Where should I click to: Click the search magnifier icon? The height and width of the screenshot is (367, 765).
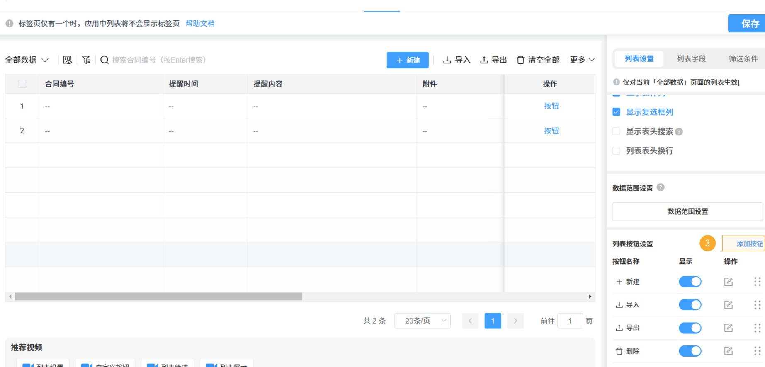[x=104, y=60]
